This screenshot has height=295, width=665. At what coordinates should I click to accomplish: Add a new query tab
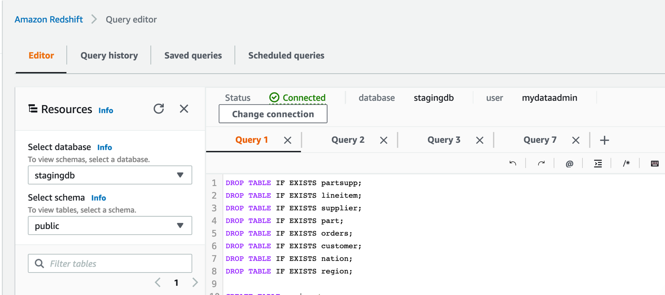605,140
